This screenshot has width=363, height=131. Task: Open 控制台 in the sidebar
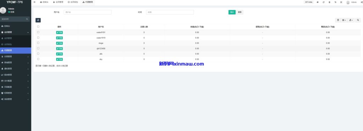click(16, 26)
